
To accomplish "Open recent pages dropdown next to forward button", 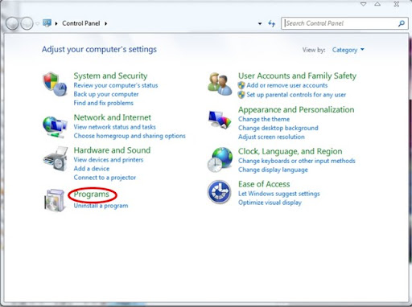I will [x=37, y=23].
